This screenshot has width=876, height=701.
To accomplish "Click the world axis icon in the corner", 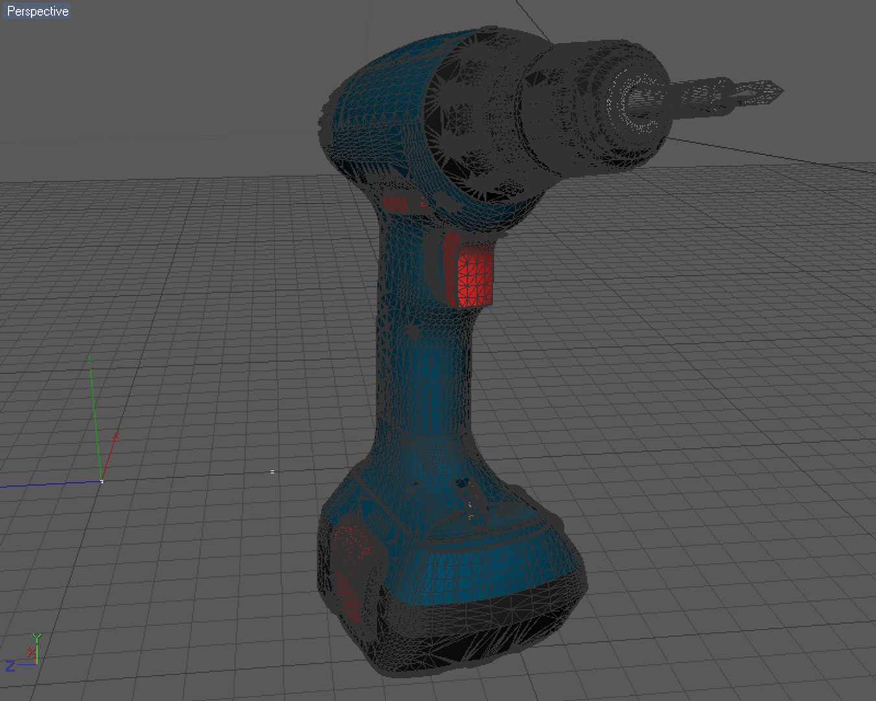I will click(x=24, y=652).
